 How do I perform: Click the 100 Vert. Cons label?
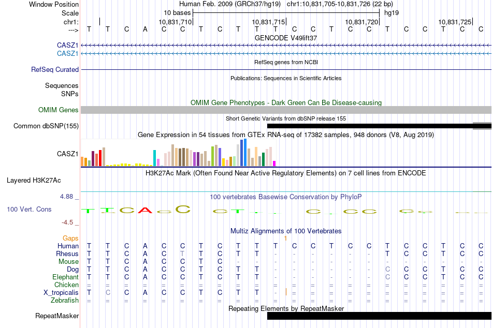click(x=29, y=209)
